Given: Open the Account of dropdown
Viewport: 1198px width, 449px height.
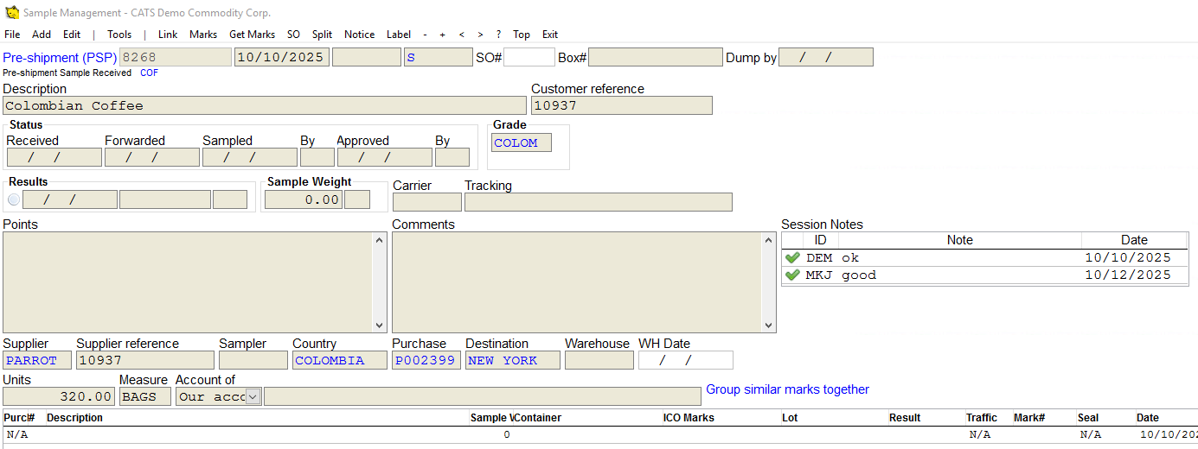Looking at the screenshot, I should pyautogui.click(x=253, y=396).
